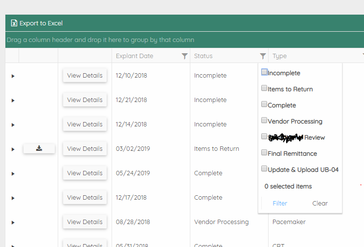Image resolution: width=364 pixels, height=247 pixels.
Task: Sort by the Explant Date column header
Action: point(135,56)
